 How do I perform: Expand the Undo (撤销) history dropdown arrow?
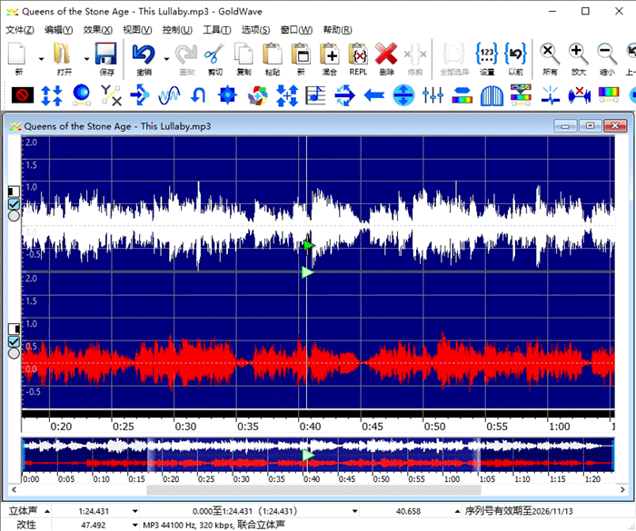(166, 59)
